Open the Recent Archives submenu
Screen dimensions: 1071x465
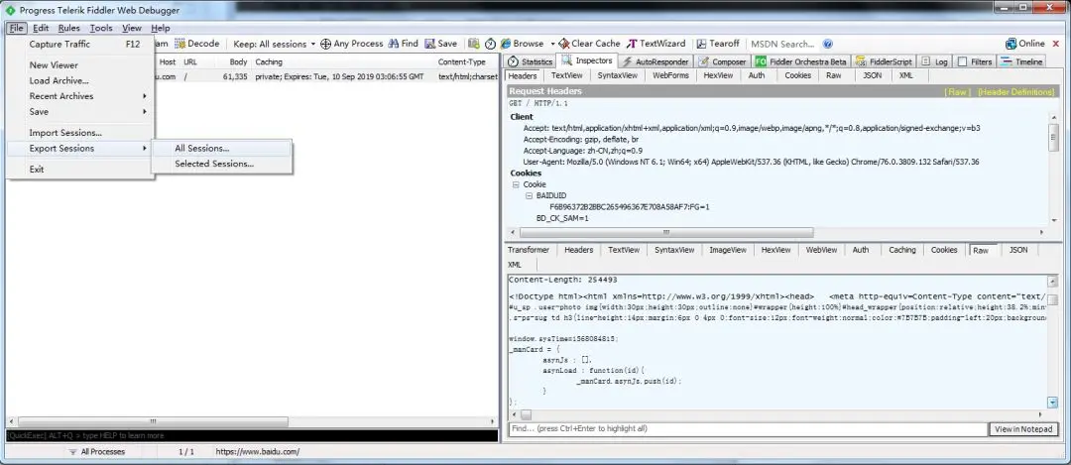(x=80, y=96)
